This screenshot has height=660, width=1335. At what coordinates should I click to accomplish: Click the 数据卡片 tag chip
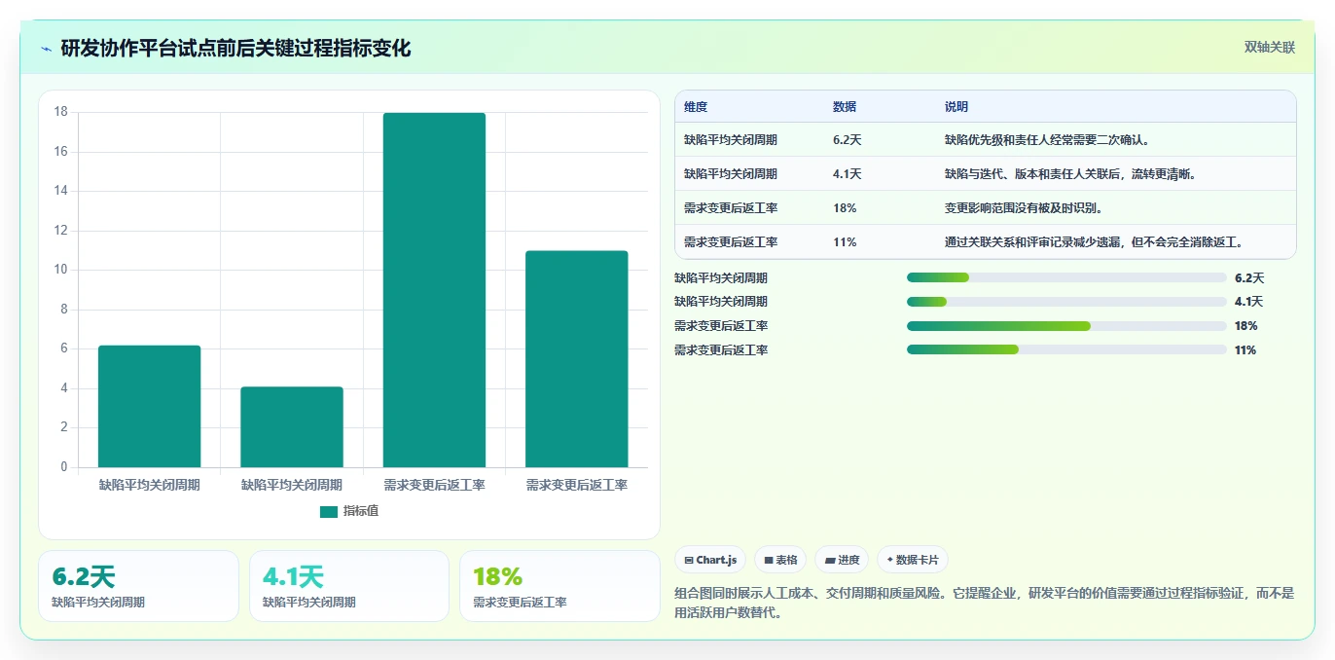coord(913,560)
